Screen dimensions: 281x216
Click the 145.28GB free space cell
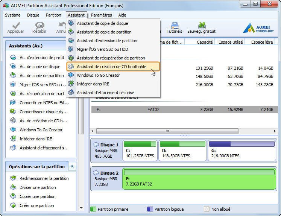click(x=264, y=85)
